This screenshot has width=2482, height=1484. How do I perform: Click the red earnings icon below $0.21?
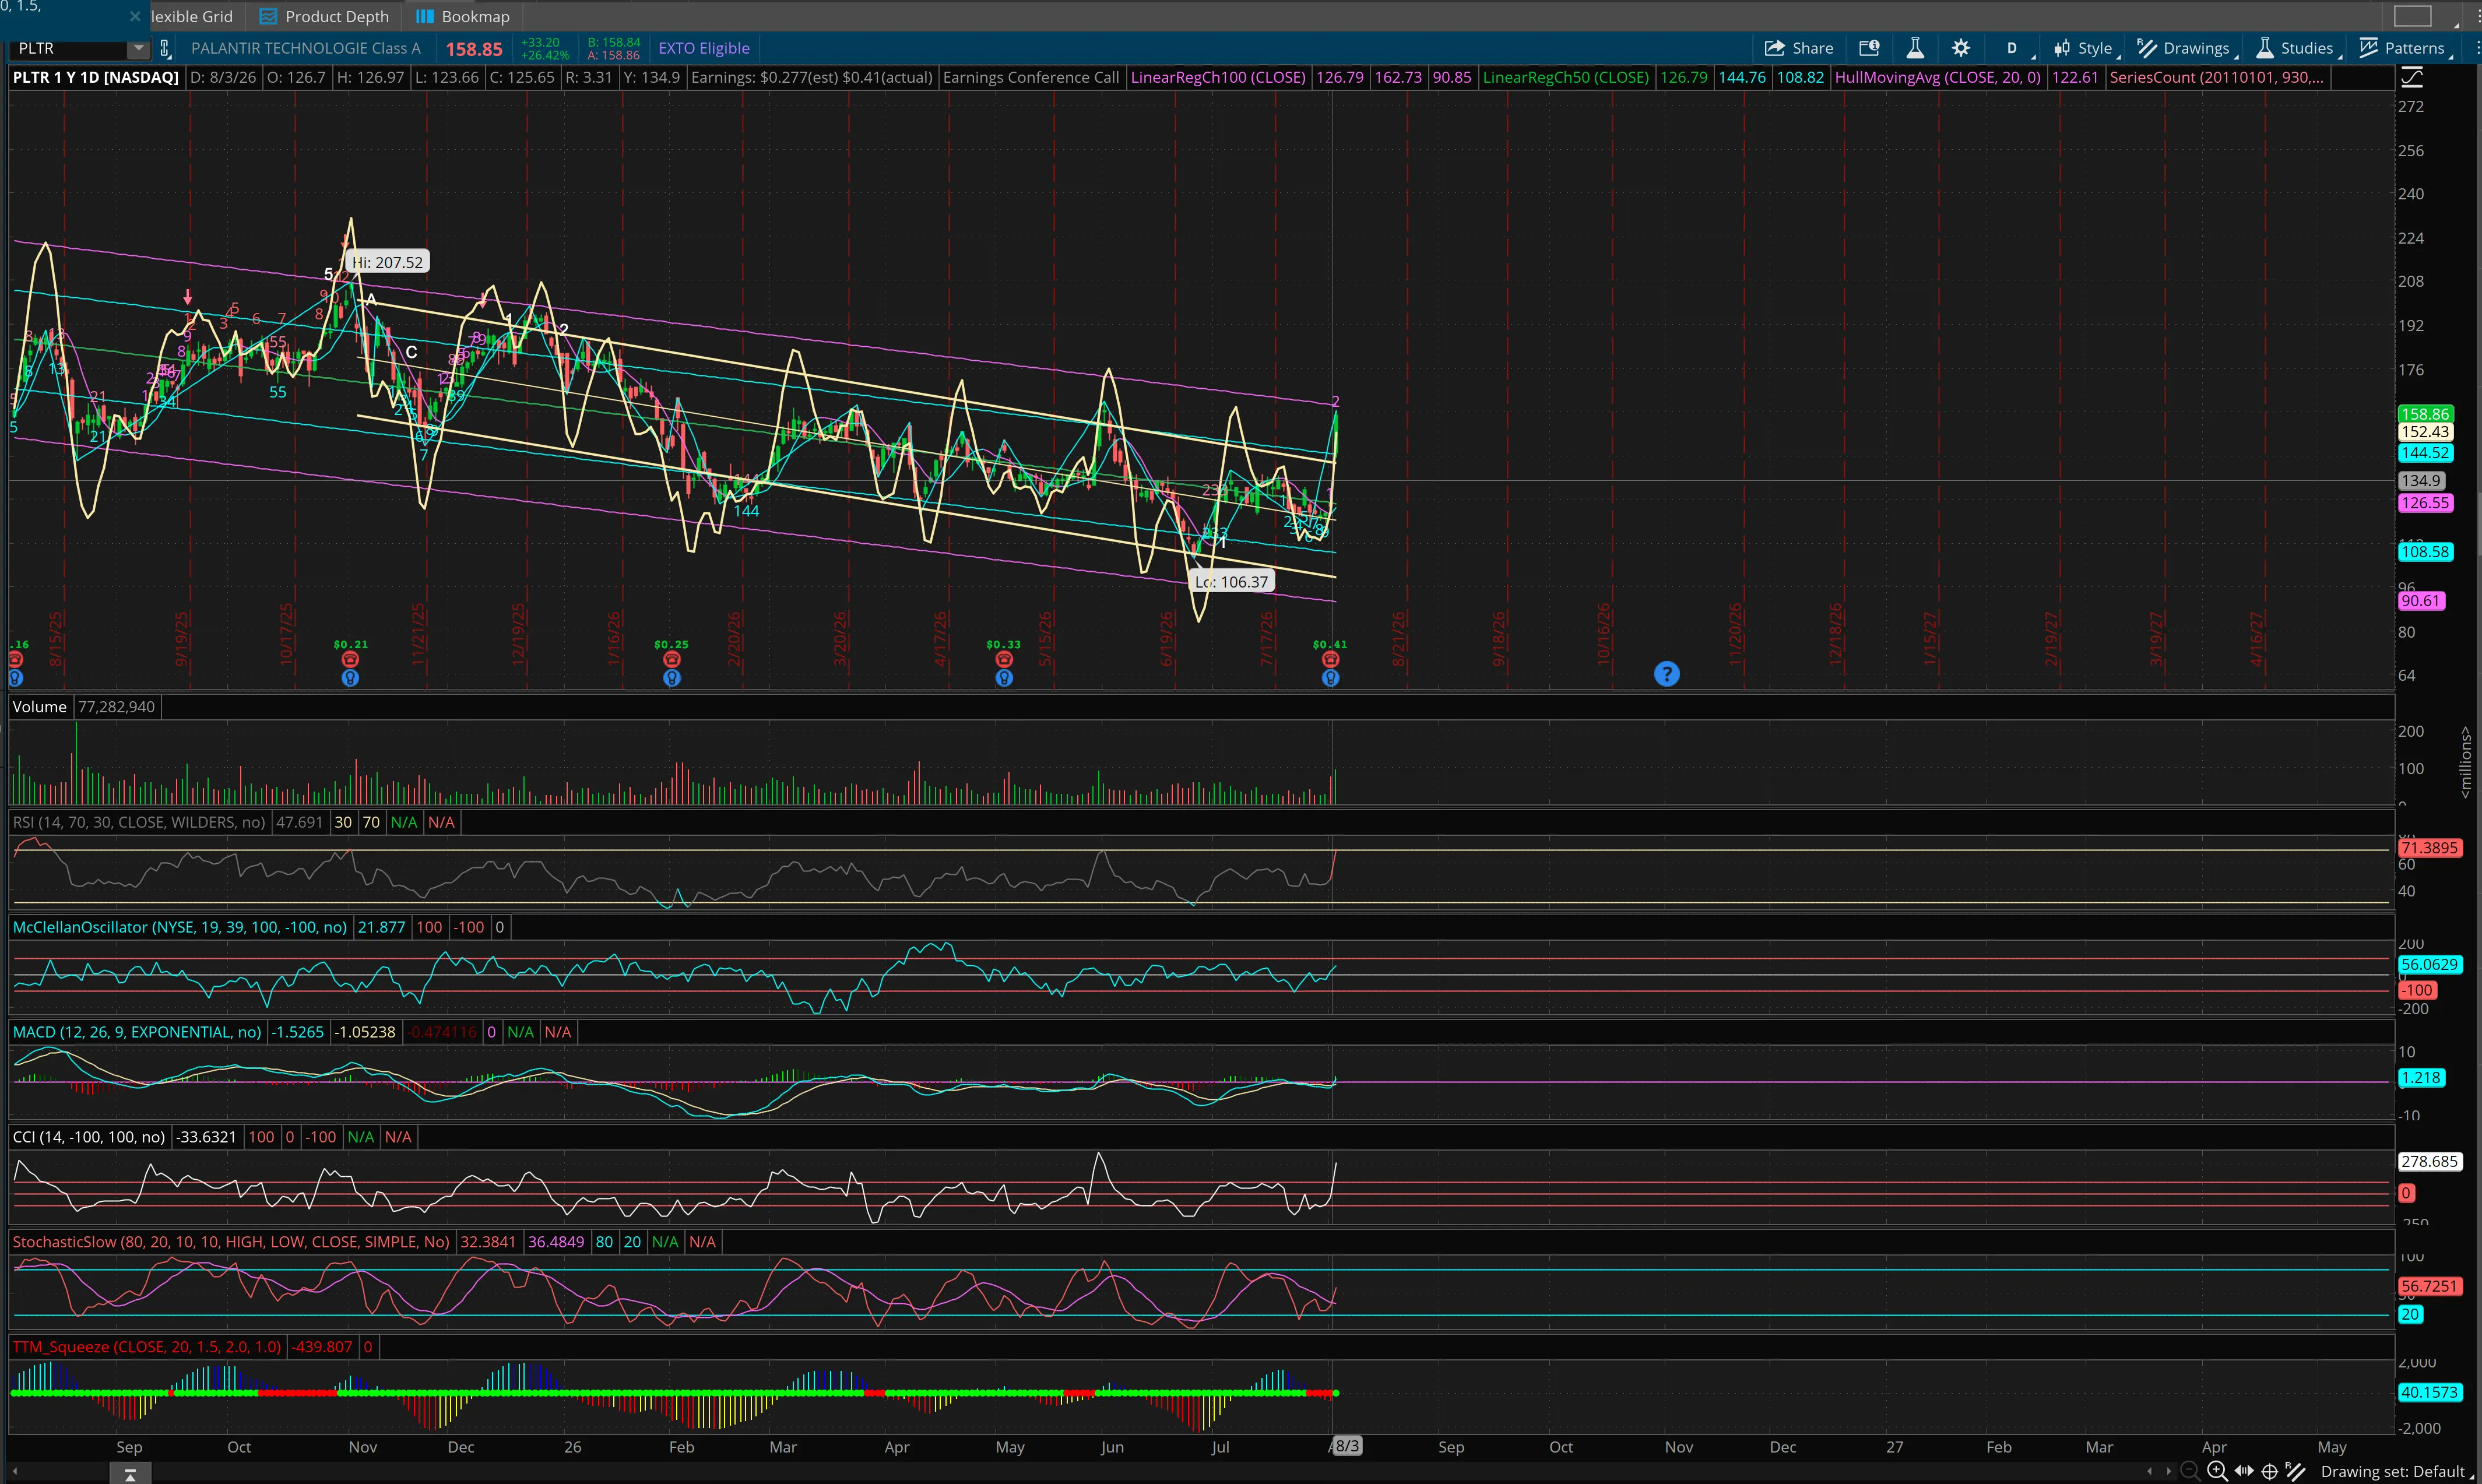pyautogui.click(x=350, y=660)
